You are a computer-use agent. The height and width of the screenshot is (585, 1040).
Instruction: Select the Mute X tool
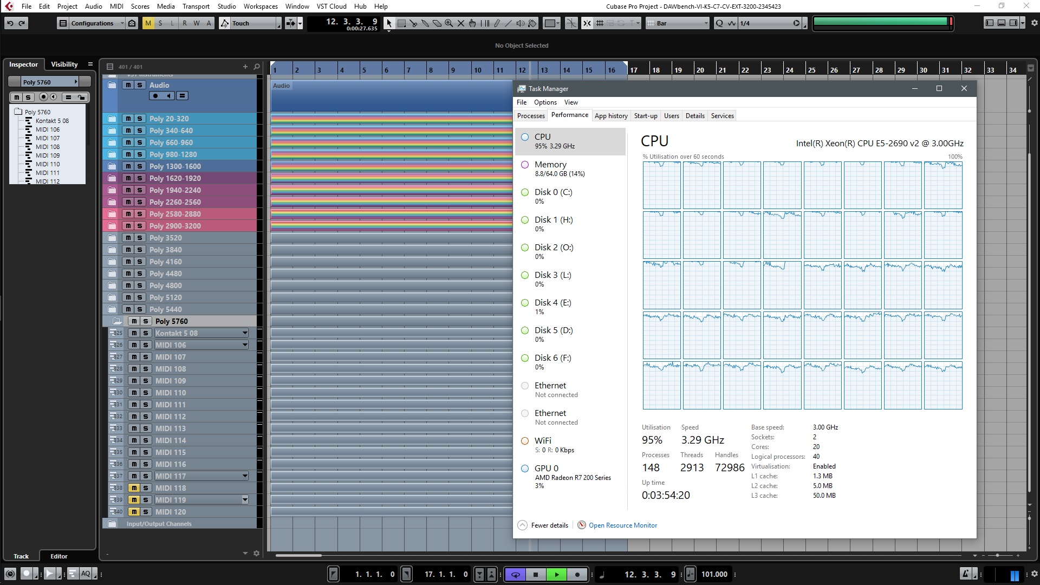(461, 23)
